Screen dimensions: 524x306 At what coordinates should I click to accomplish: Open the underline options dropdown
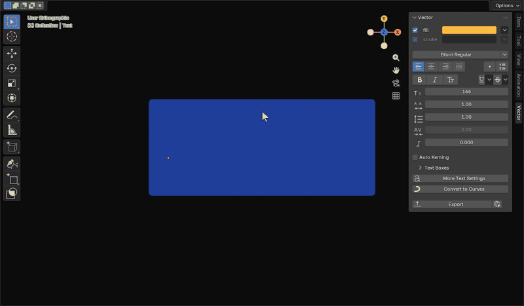tap(489, 79)
